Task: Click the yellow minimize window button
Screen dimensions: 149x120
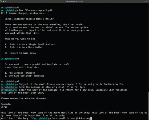Action: (4, 2)
